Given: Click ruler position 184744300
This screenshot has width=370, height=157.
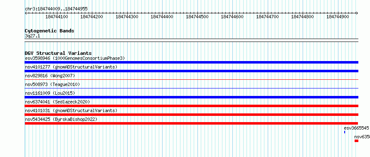Looking at the screenshot, I should point(127,17).
